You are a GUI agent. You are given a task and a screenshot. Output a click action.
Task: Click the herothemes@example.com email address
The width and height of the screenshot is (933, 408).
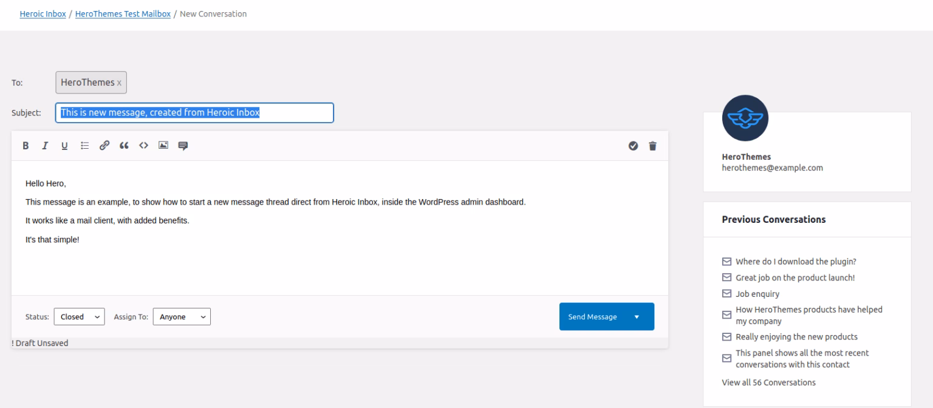[773, 168]
